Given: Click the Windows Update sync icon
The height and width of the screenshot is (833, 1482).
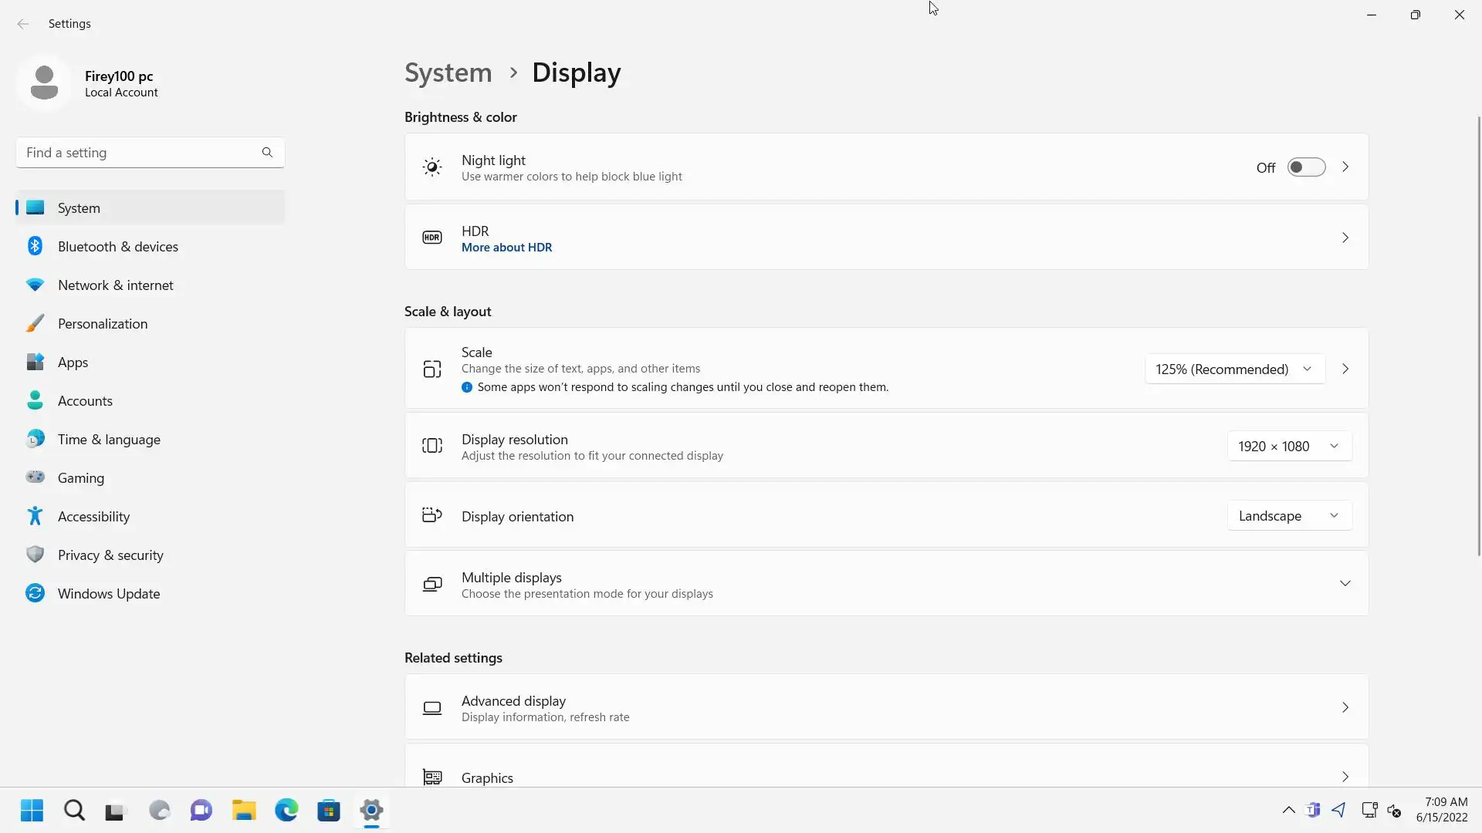Looking at the screenshot, I should 35,593.
